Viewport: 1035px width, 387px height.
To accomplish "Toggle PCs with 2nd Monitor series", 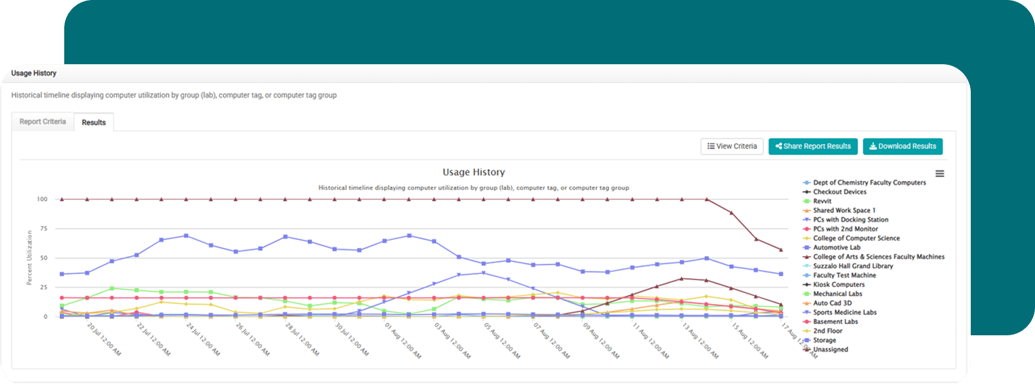I will pyautogui.click(x=840, y=229).
